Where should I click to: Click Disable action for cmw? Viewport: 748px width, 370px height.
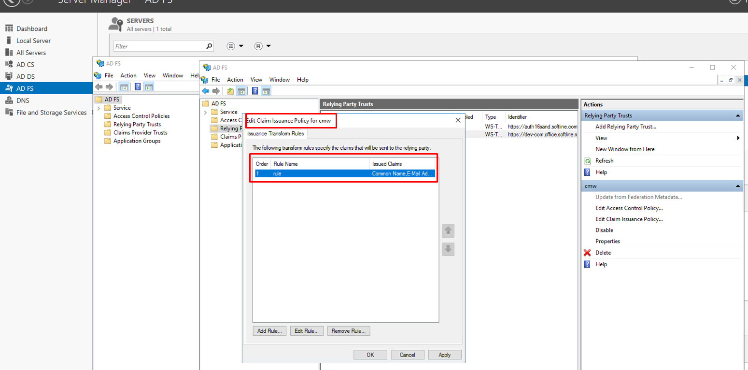tap(605, 230)
